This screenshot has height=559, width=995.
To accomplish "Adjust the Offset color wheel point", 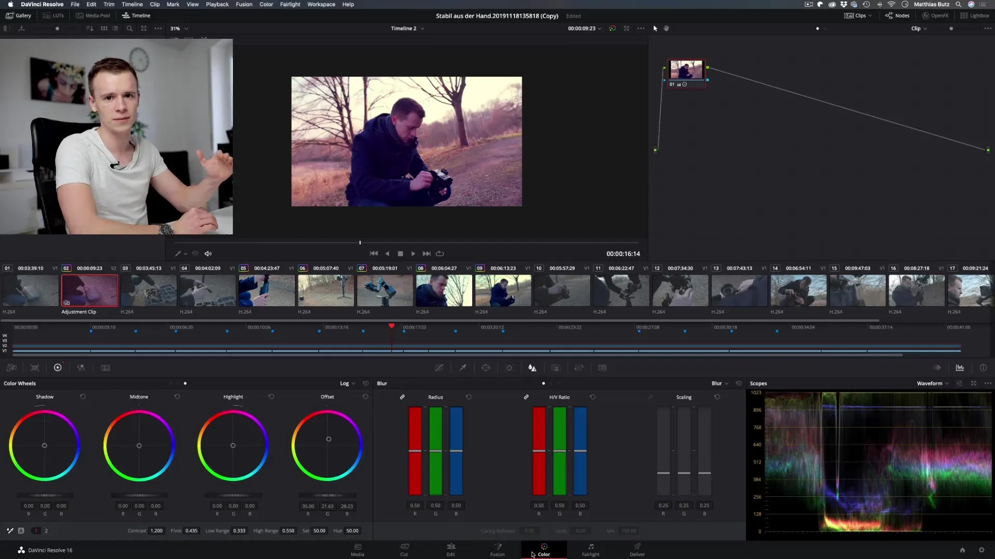I will click(329, 439).
